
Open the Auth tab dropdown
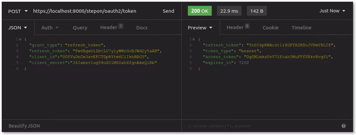click(x=50, y=28)
